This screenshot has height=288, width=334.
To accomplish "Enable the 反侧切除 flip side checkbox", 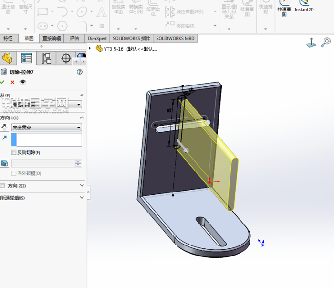I will point(14,152).
